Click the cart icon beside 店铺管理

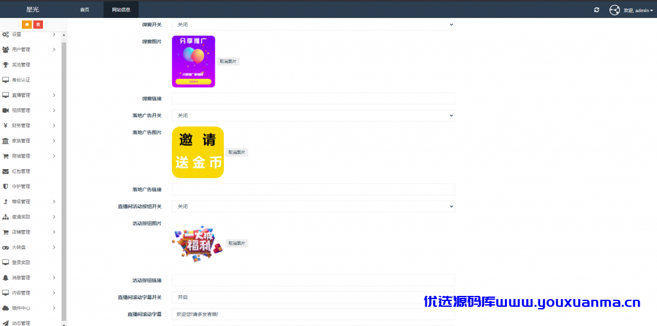pos(5,232)
